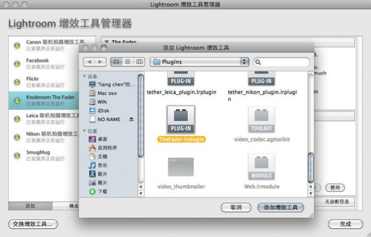Switch file dialog to list view
The height and width of the screenshot is (237, 371).
click(127, 62)
